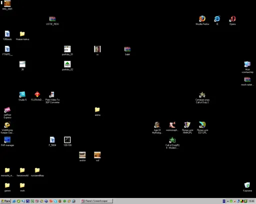Expand hidden tray icons arrow
Image resolution: width=256 pixels, height=204 pixels.
point(227,202)
